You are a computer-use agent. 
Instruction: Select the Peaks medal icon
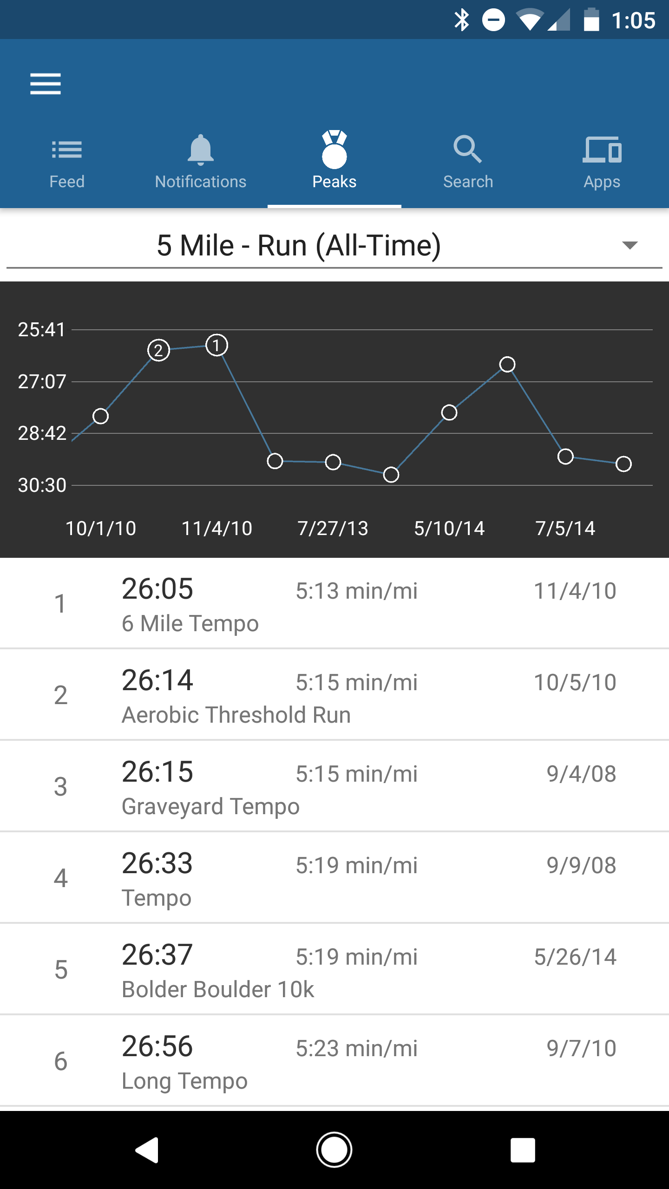coord(334,150)
